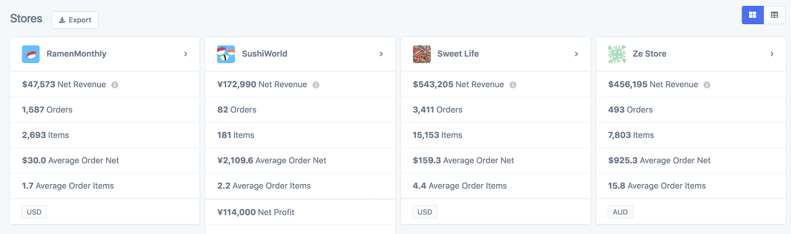Click the USD currency tag on RamenMonthly

click(x=34, y=212)
